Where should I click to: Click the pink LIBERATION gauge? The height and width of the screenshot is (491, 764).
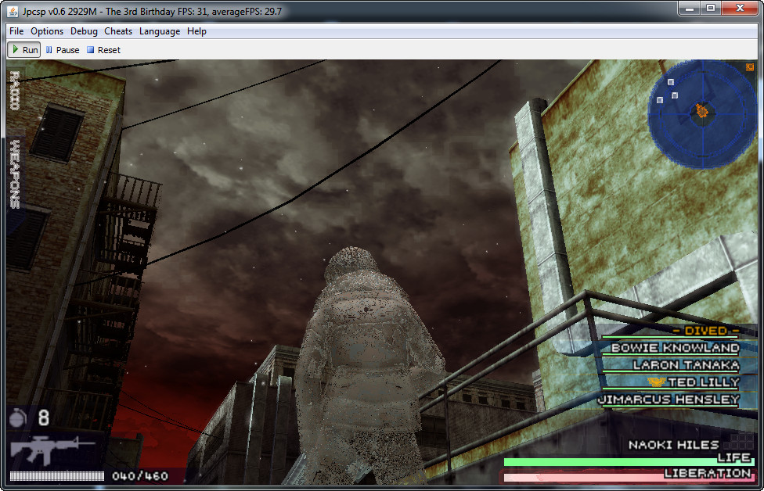coord(628,478)
